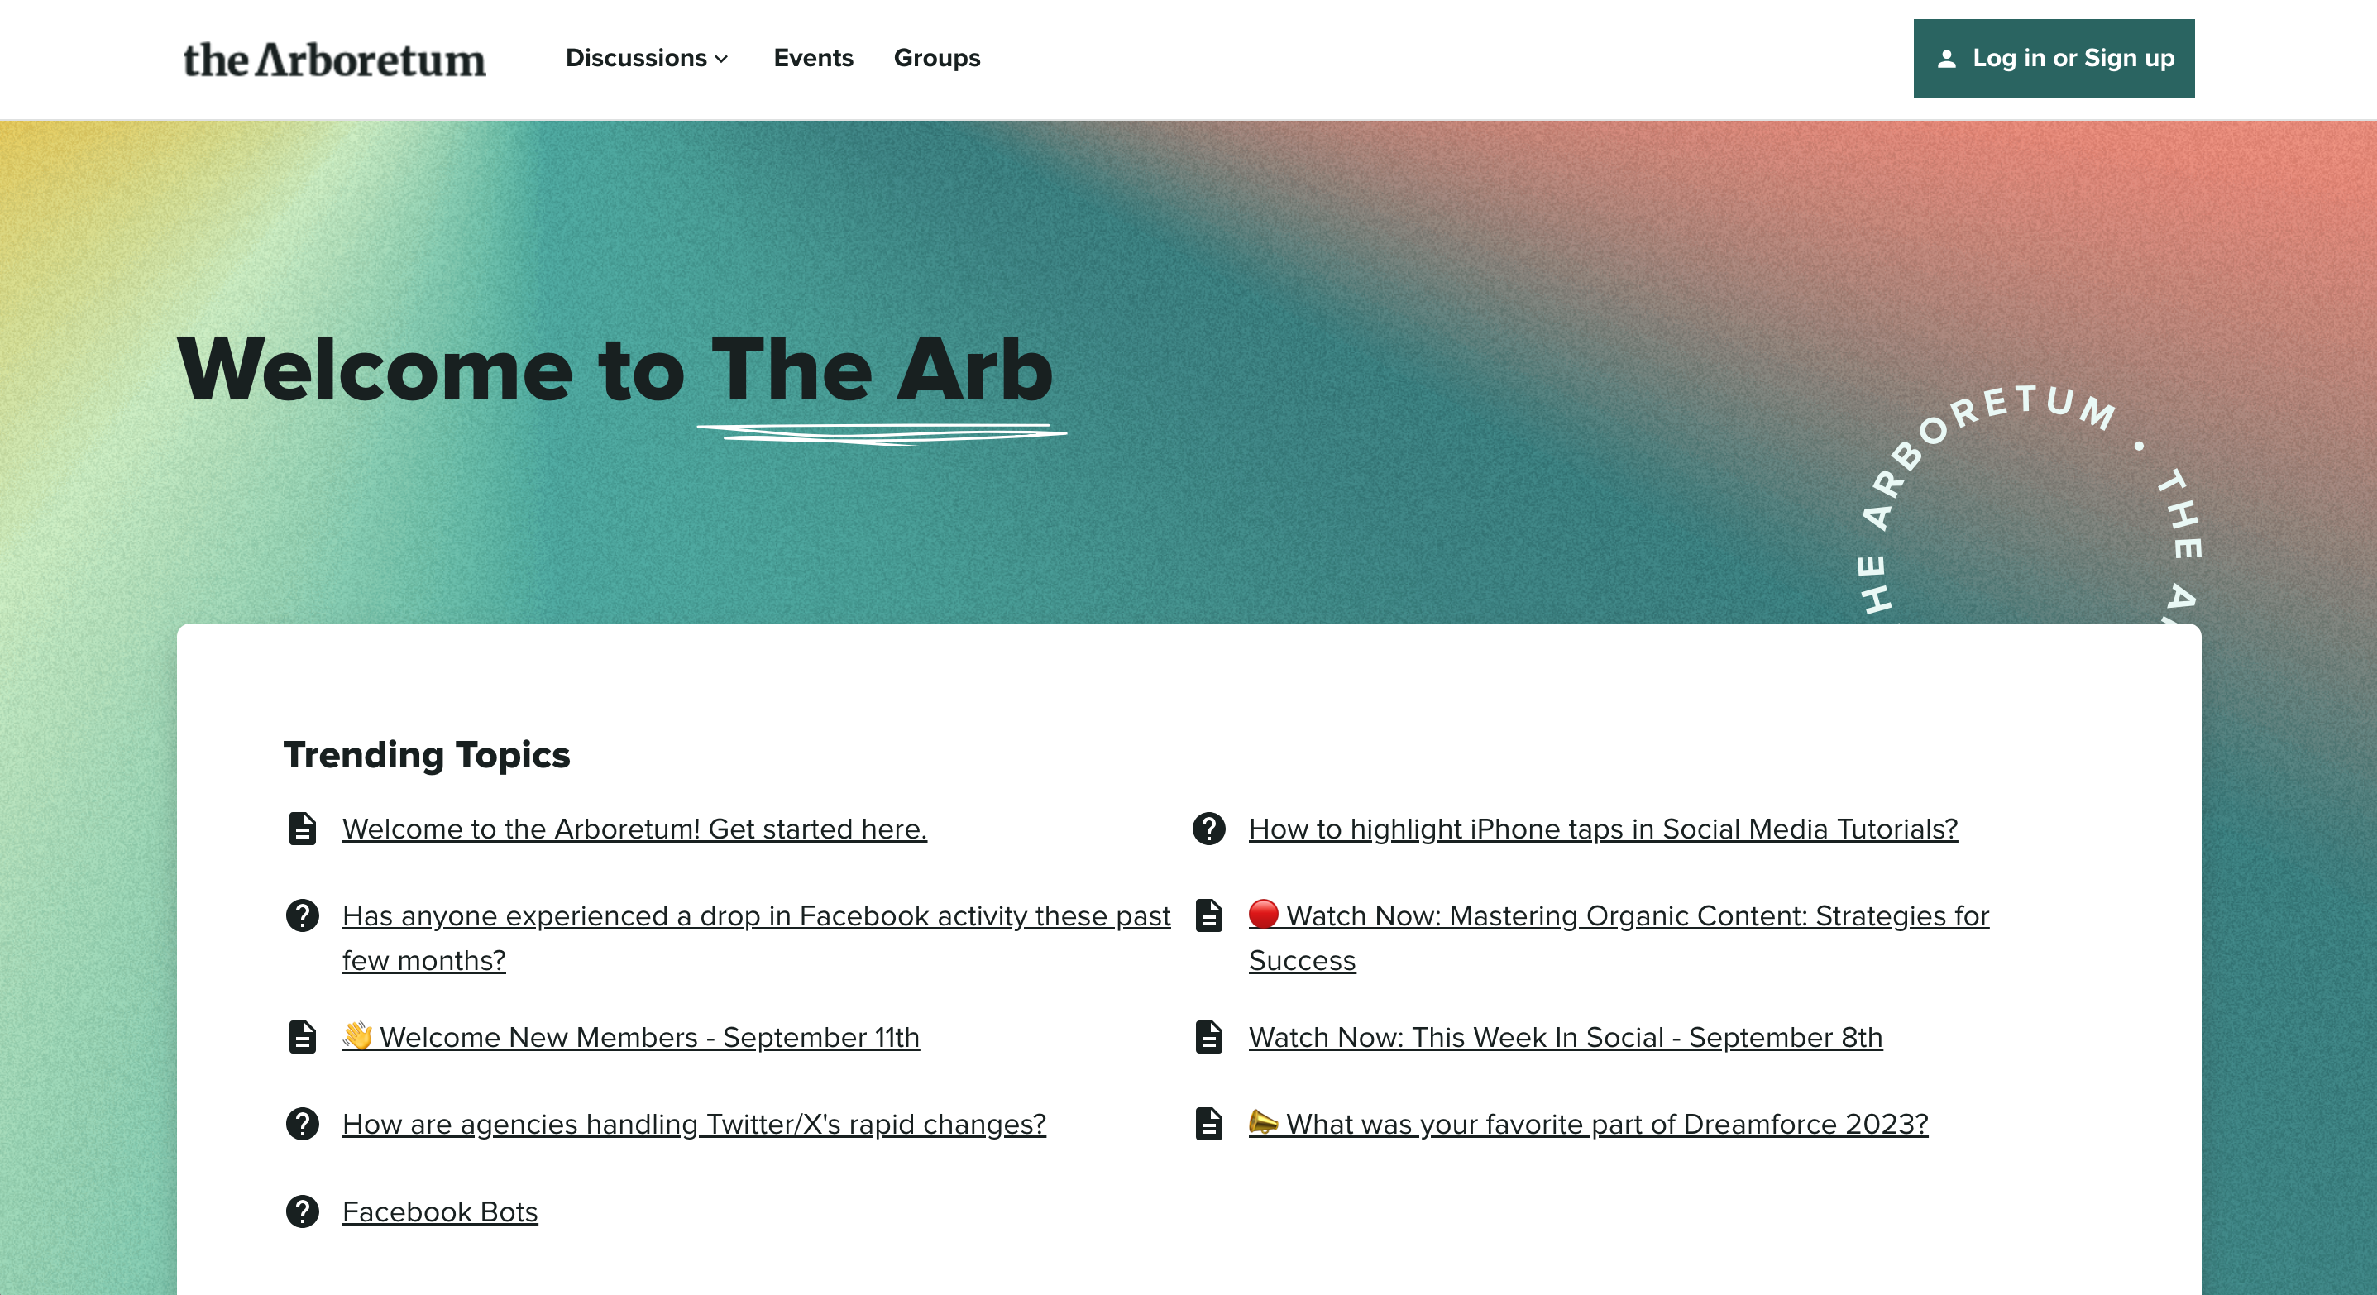Click the question icon beside Twitter/X rapid changes

[x=302, y=1124]
